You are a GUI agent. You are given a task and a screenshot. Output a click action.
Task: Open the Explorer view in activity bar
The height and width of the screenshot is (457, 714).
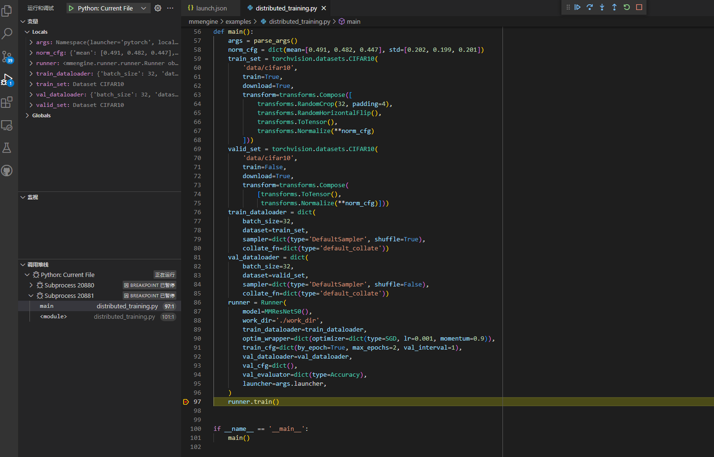(x=7, y=11)
